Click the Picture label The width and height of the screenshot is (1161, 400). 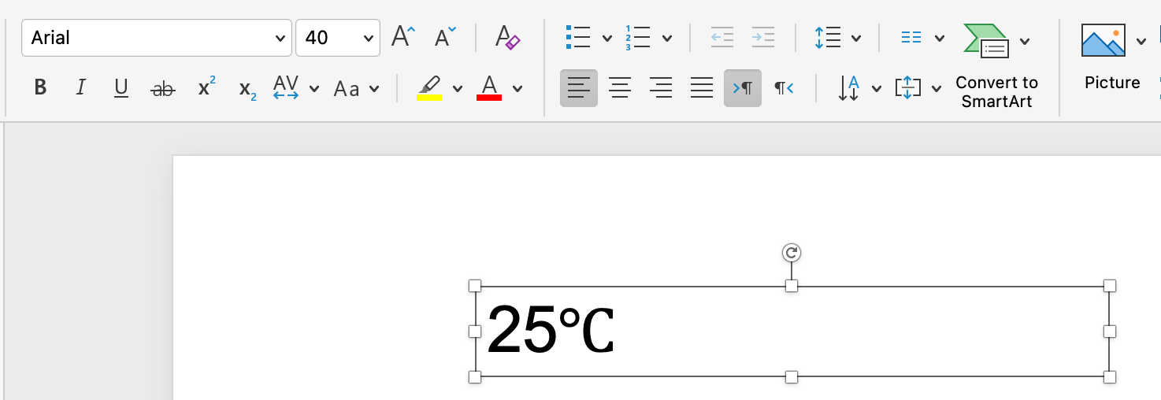coord(1112,83)
